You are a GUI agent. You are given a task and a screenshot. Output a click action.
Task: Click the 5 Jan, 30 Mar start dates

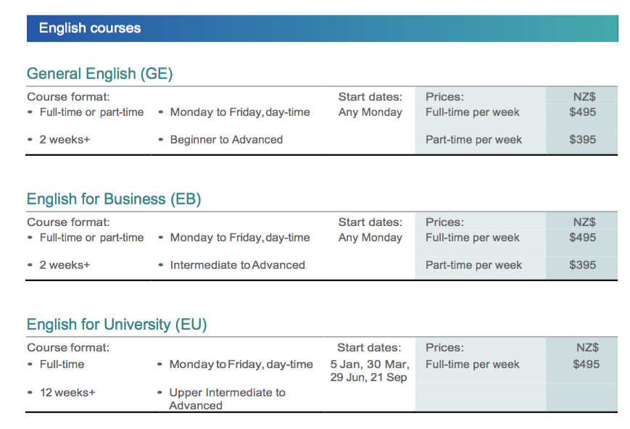(x=370, y=365)
